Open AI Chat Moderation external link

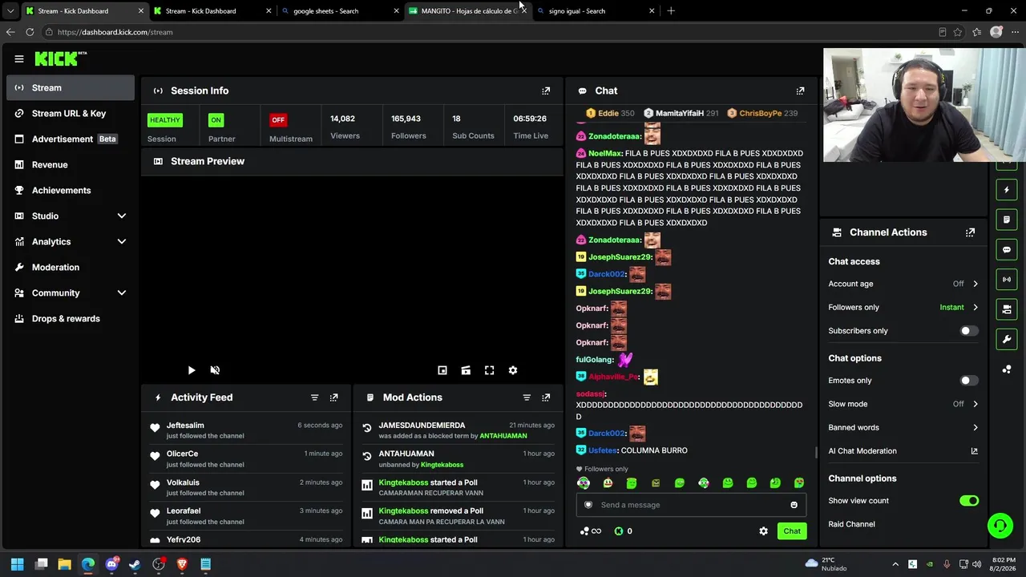click(x=975, y=451)
